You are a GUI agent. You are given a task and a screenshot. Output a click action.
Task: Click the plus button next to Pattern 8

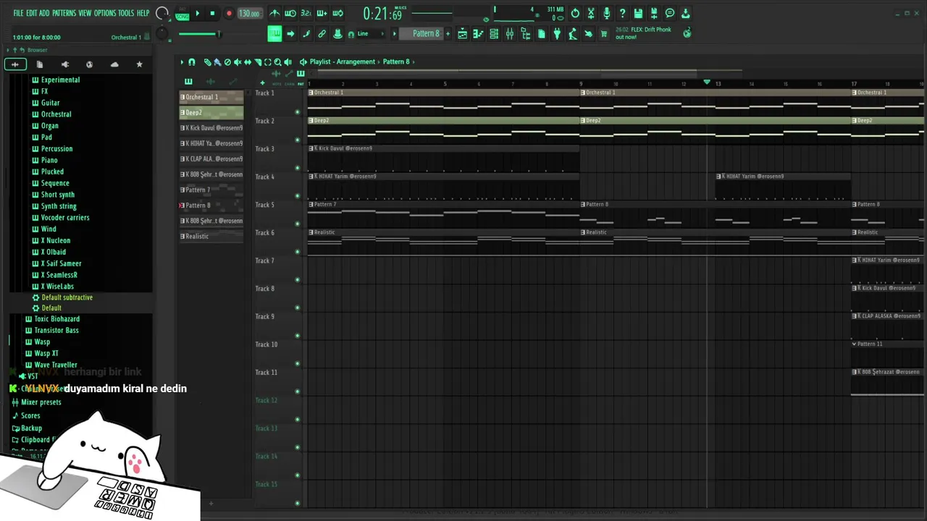pyautogui.click(x=448, y=33)
